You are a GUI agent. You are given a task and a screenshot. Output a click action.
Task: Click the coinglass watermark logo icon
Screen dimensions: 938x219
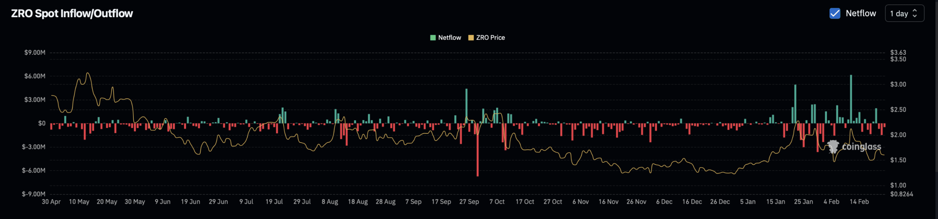pyautogui.click(x=833, y=147)
